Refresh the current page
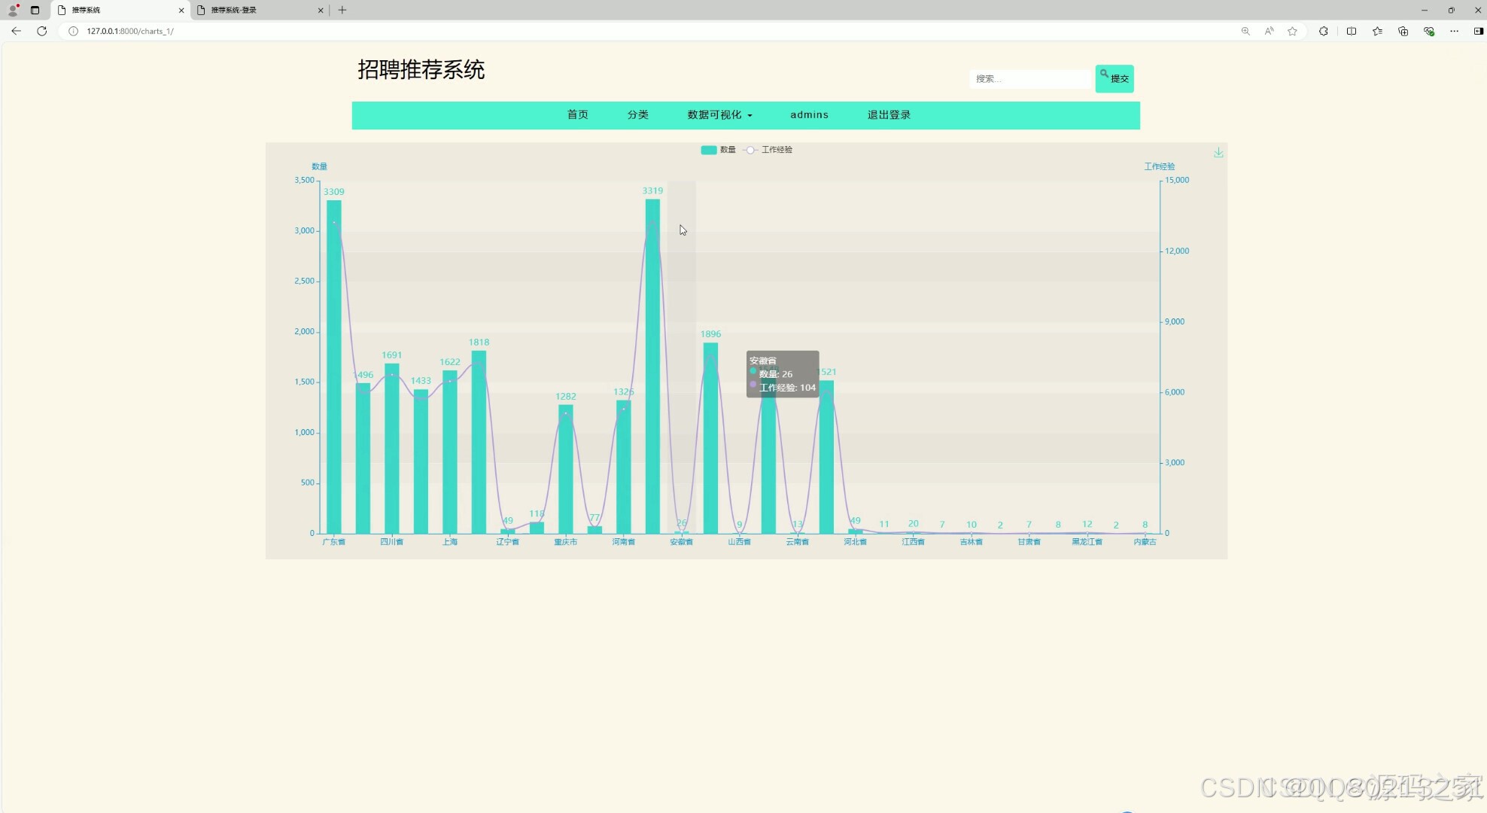The width and height of the screenshot is (1487, 813). 42,31
